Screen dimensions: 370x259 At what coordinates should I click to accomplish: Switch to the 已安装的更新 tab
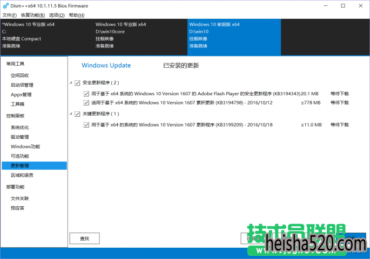tap(181, 65)
